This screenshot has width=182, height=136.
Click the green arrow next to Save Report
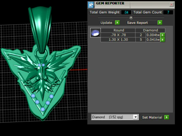click(x=160, y=23)
